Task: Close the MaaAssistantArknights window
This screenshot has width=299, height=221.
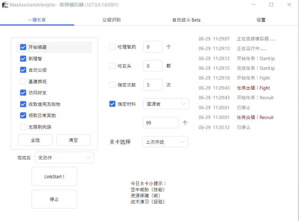Action: point(289,5)
